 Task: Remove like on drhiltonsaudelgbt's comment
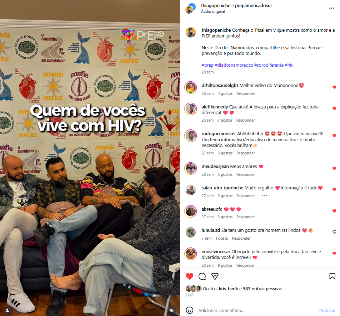click(x=334, y=87)
